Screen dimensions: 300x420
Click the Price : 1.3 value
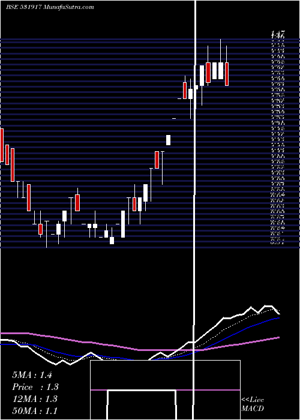[35, 387]
